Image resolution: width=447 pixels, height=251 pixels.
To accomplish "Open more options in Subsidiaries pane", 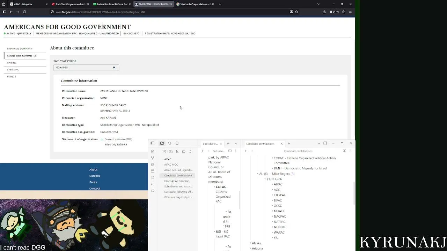I will pos(235,151).
